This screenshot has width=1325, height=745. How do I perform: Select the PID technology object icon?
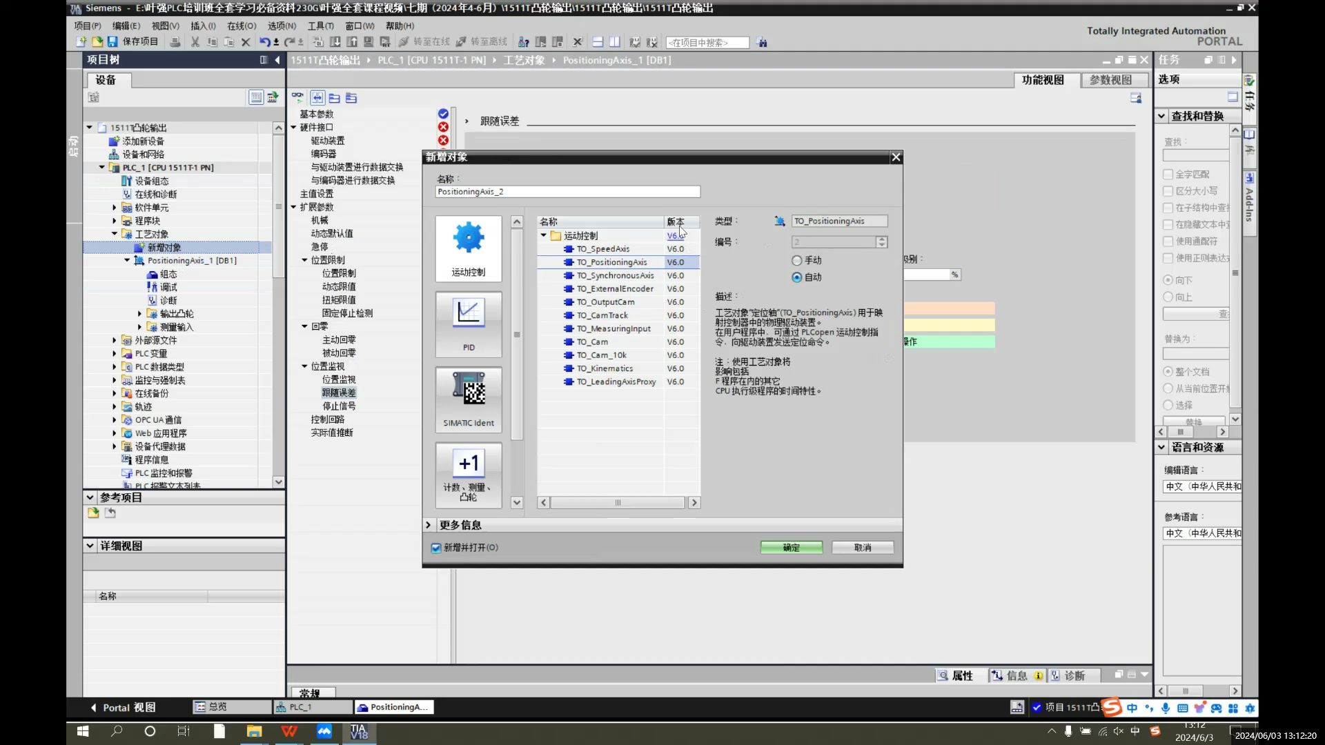tap(469, 323)
